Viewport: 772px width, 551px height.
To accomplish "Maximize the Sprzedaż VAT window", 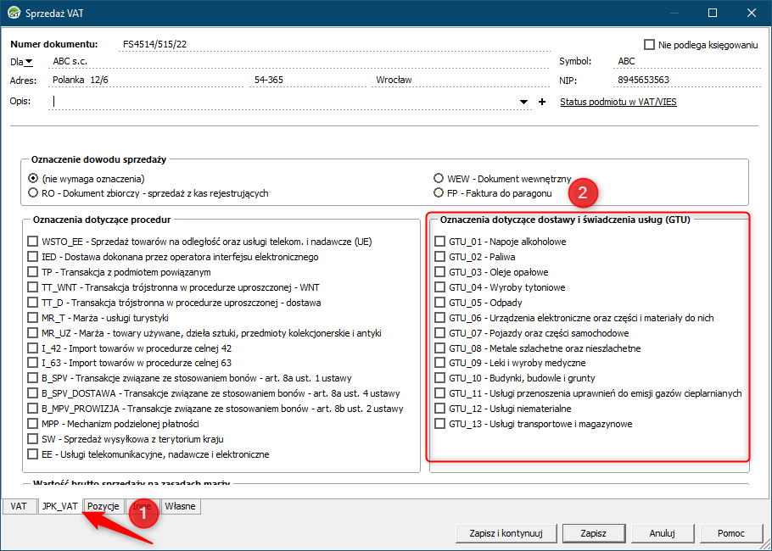I will point(713,14).
